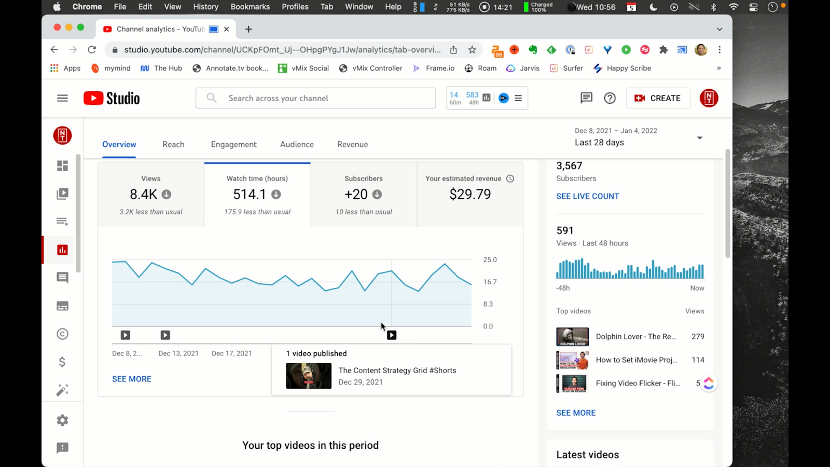Switch to the Overview tab
The height and width of the screenshot is (467, 830).
point(119,144)
